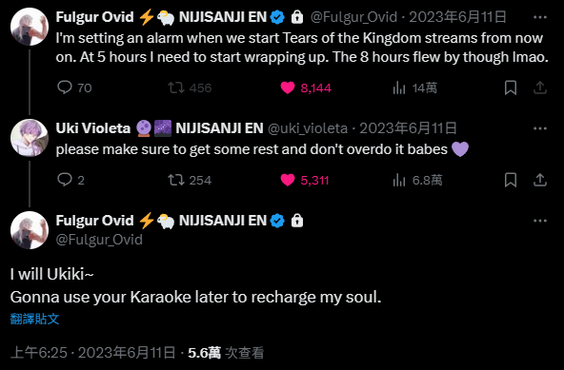
Task: Open more options on Uki's tweet
Action: click(540, 128)
